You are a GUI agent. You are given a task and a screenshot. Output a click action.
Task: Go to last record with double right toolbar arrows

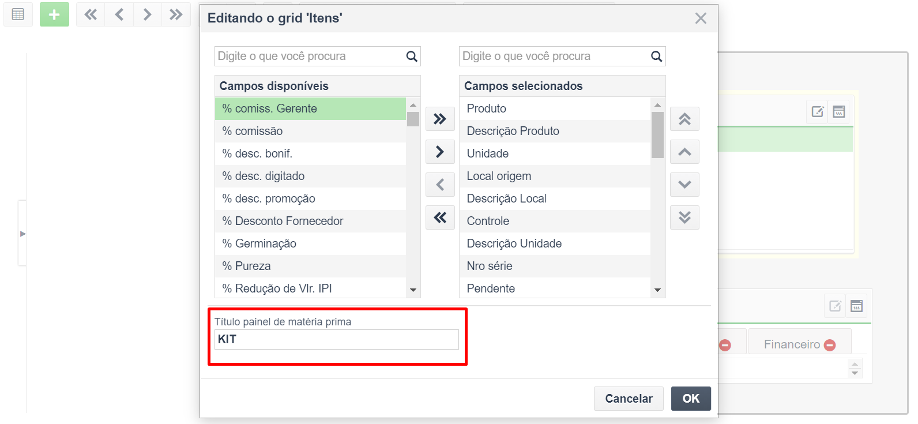point(176,14)
